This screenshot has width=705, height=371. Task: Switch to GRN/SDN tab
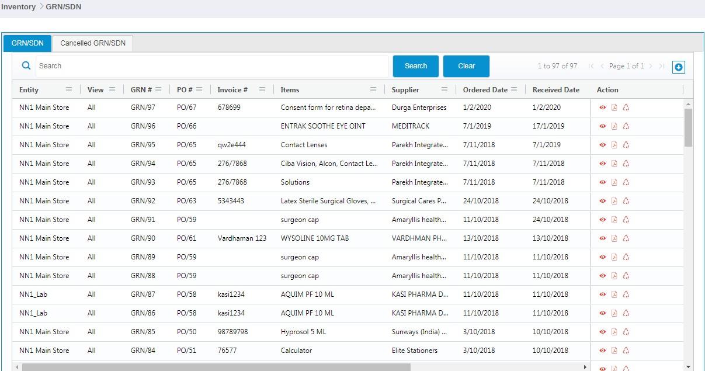point(27,43)
